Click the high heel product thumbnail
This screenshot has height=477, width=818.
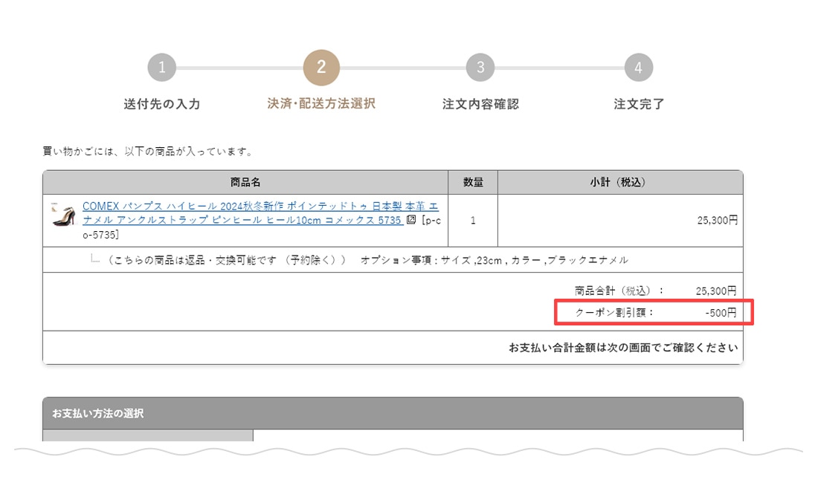tap(63, 214)
